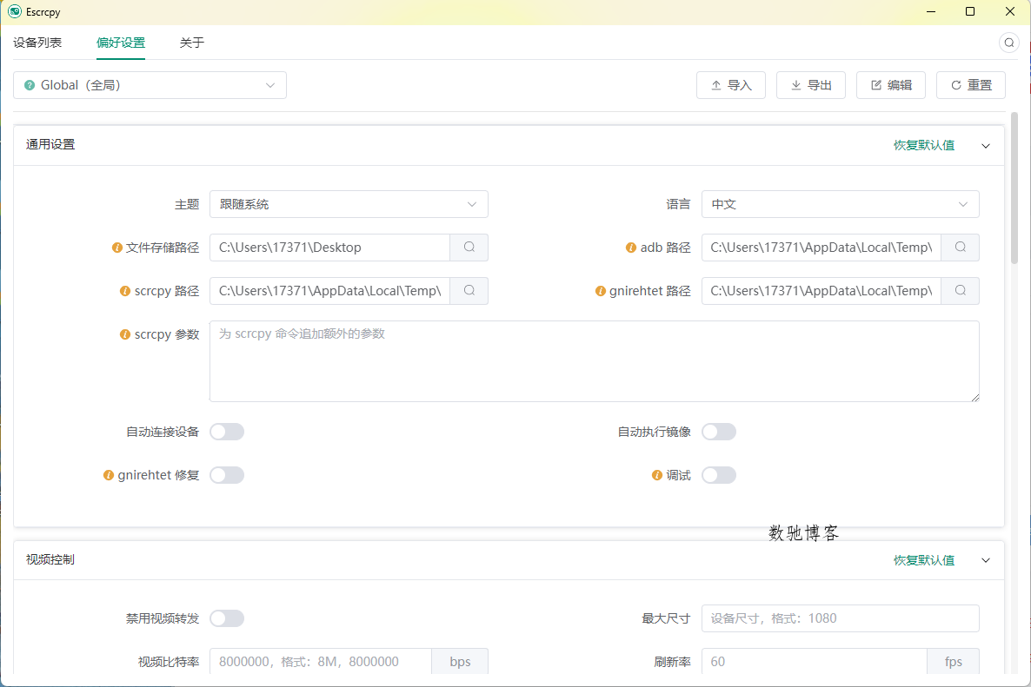Toggle 自动执行镜像 switch
The height and width of the screenshot is (687, 1031).
point(719,432)
